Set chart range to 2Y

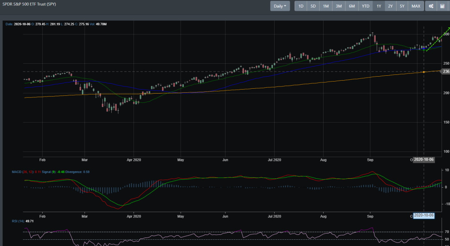pos(390,6)
